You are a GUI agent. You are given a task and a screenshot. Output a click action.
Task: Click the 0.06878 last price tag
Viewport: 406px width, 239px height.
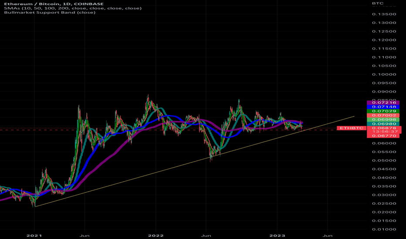383,128
